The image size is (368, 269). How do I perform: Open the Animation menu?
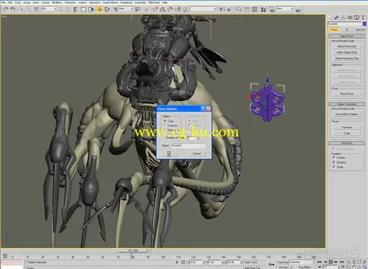click(95, 2)
